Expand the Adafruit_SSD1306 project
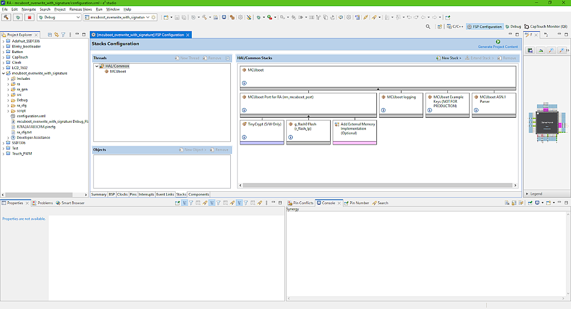 point(3,41)
